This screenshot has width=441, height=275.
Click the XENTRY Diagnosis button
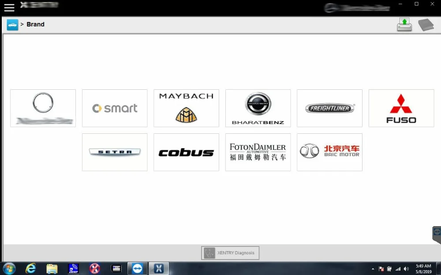(230, 253)
